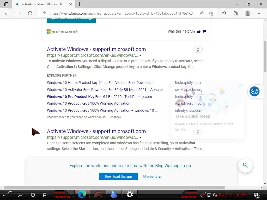Click the blue crystal app icon on taskbar
The width and height of the screenshot is (267, 200).
pos(114,194)
